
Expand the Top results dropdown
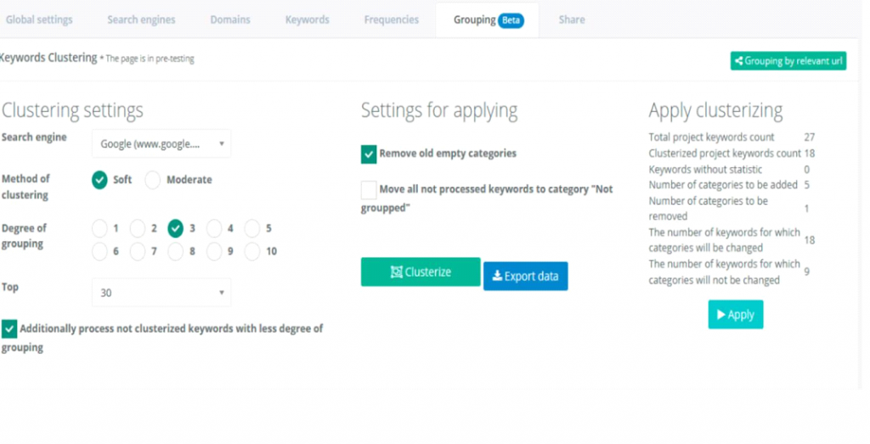tap(161, 293)
